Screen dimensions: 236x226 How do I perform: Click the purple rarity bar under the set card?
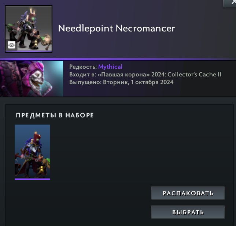(32, 179)
